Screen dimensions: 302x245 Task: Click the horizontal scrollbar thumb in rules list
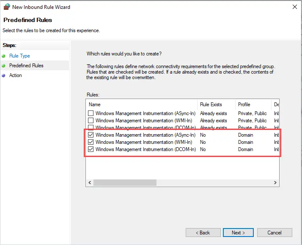pos(125,182)
